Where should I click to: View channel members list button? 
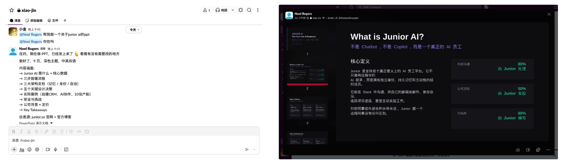(206, 10)
